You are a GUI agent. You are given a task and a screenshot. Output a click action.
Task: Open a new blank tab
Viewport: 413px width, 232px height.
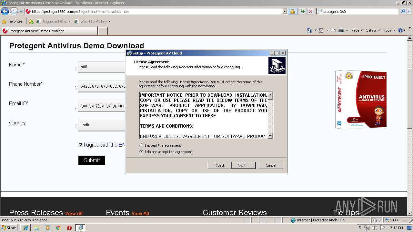coord(103,31)
